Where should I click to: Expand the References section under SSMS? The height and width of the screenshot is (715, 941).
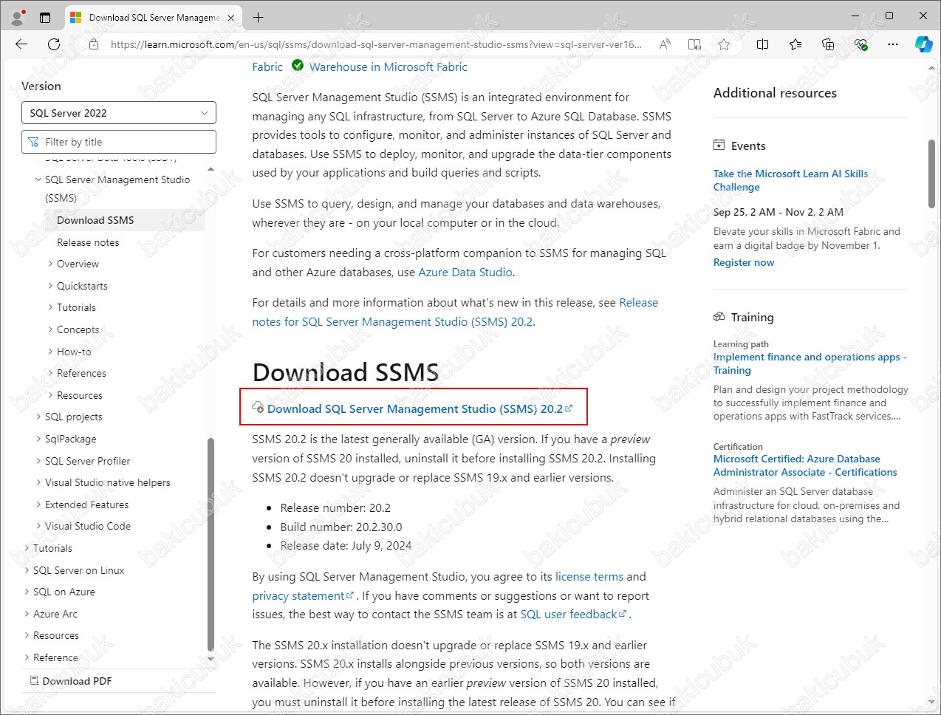point(50,373)
